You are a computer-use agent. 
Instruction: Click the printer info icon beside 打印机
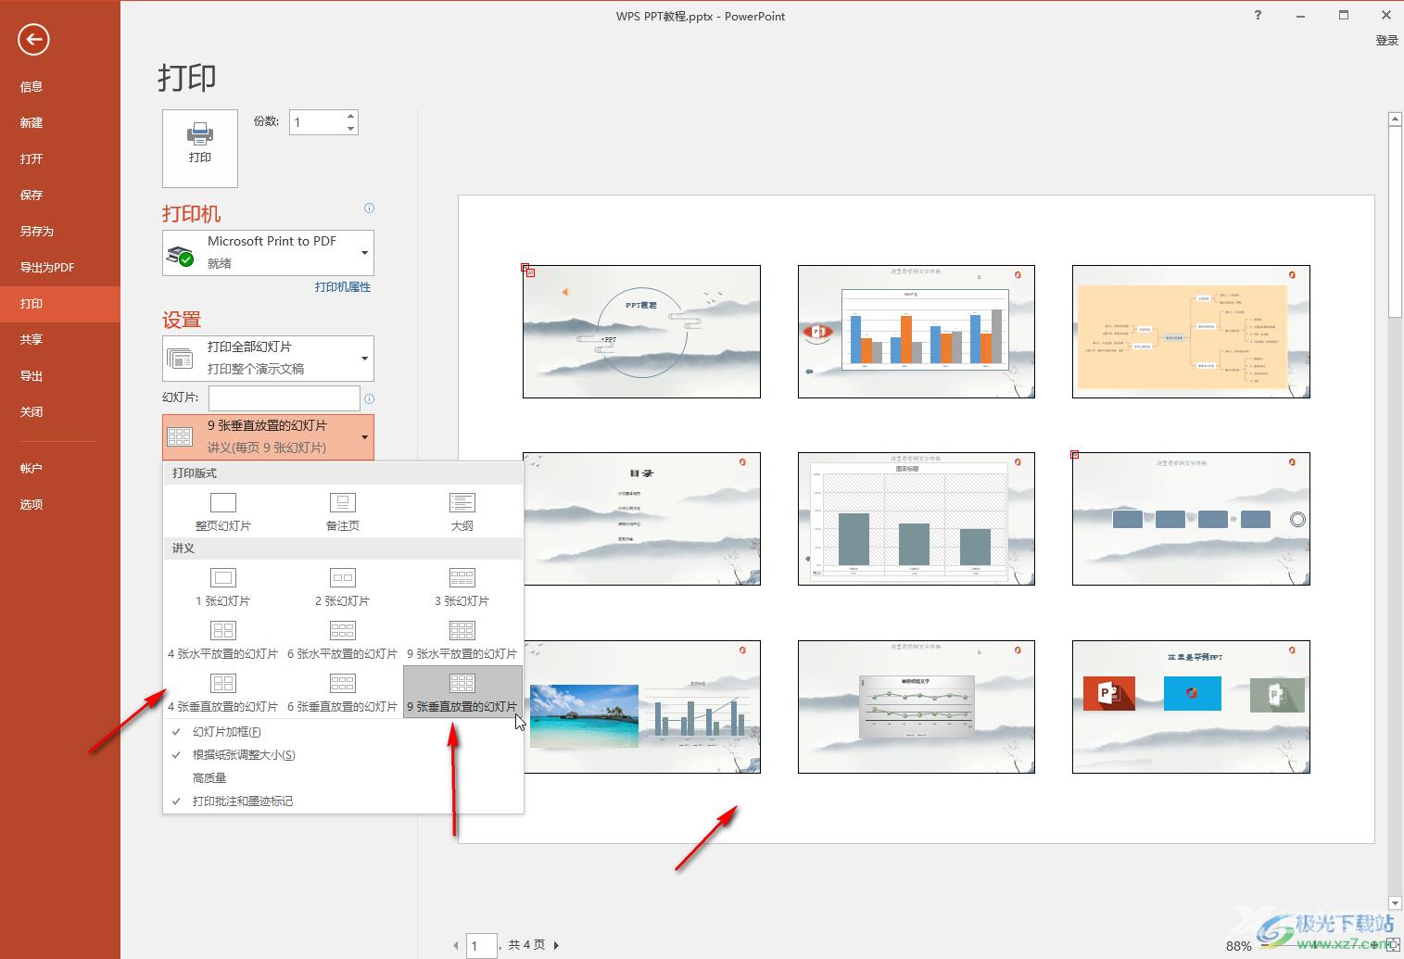[369, 208]
